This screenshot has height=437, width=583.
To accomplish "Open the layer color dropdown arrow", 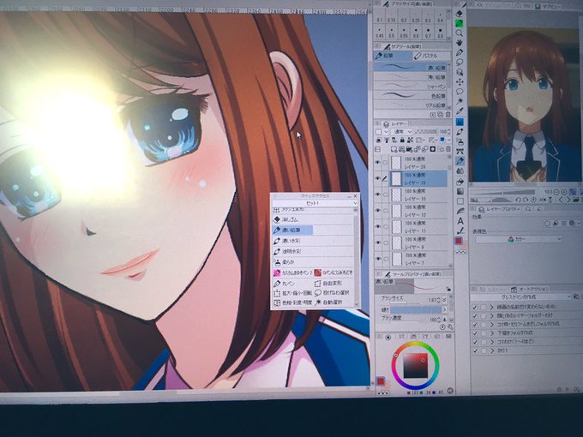I will 448,140.
